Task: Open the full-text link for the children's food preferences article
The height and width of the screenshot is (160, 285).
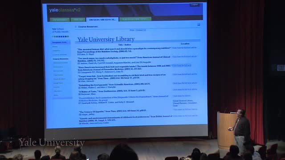Action: (x=185, y=116)
